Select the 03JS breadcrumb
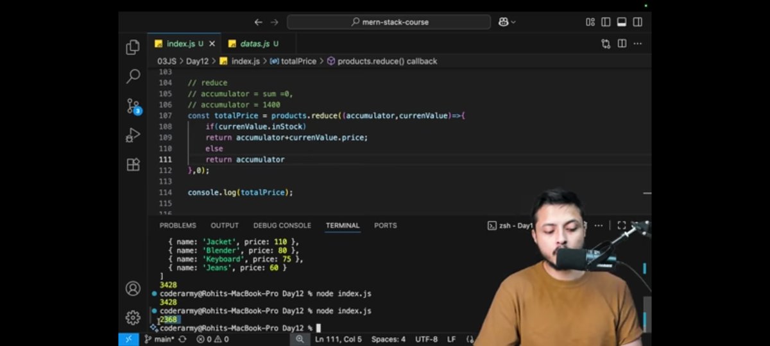 coord(167,61)
